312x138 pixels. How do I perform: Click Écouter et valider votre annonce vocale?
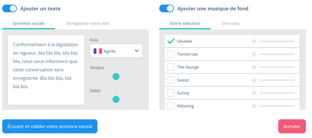50,126
